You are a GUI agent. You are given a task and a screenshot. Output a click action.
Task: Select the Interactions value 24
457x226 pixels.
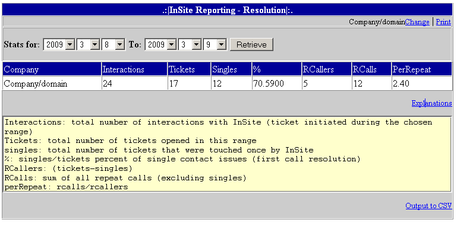click(134, 84)
